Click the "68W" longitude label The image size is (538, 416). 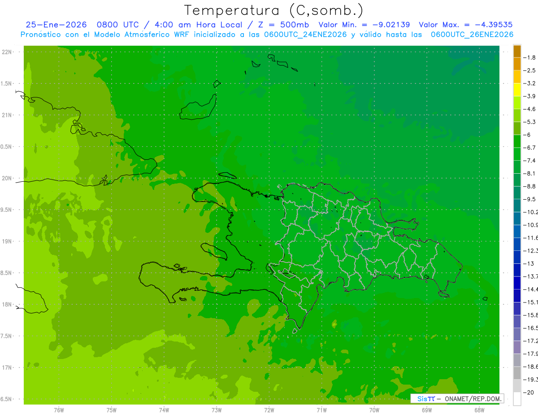point(479,410)
